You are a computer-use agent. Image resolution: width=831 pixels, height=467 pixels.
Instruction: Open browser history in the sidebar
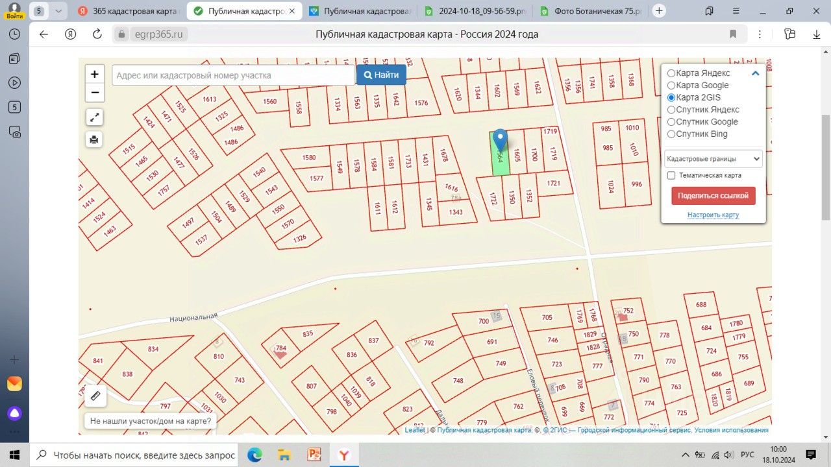coord(14,34)
